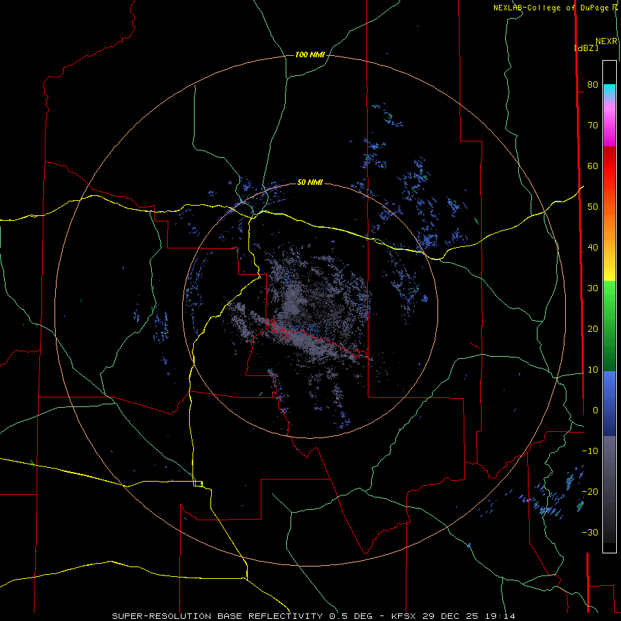Click the -20 value on the dBZ scale
621x621 pixels.
coord(590,491)
